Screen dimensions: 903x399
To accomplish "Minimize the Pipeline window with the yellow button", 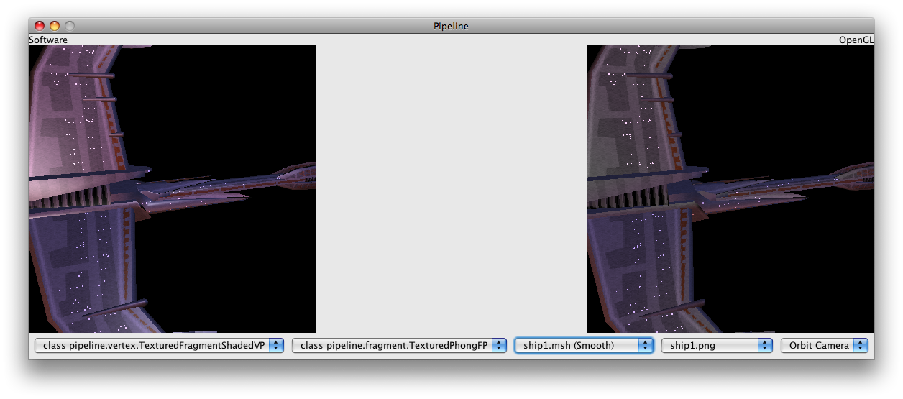I will [x=55, y=26].
